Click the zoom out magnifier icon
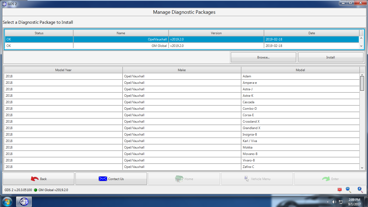This screenshot has width=368, height=207. [x=348, y=190]
